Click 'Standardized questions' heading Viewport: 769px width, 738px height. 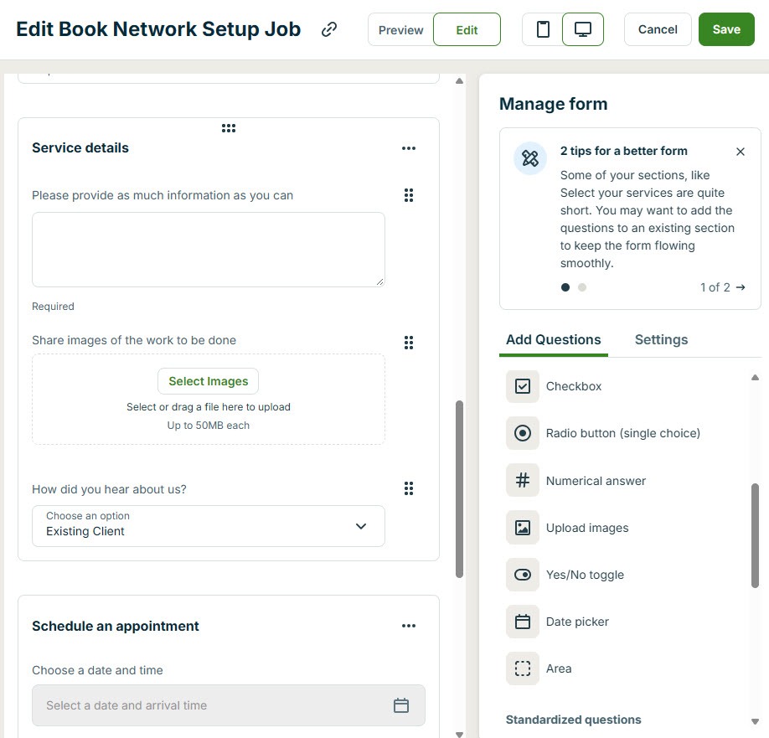(x=573, y=720)
